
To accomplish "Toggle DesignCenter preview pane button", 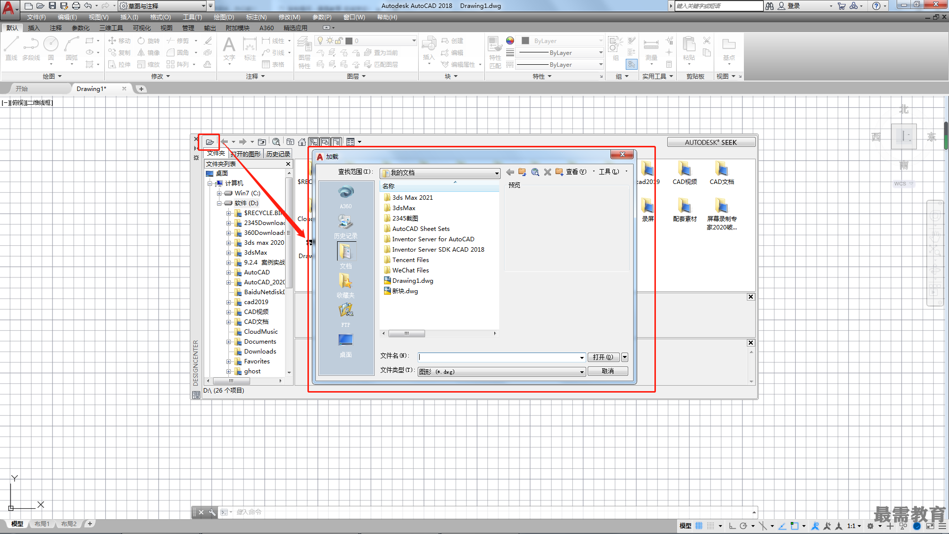I will 325,142.
